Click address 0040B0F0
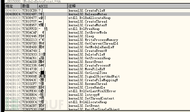The height and width of the screenshot is (112, 190). [13, 54]
